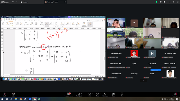The width and height of the screenshot is (180, 101).
Task: Click the Stamp tool in Foxit
Action: [x=73, y=24]
